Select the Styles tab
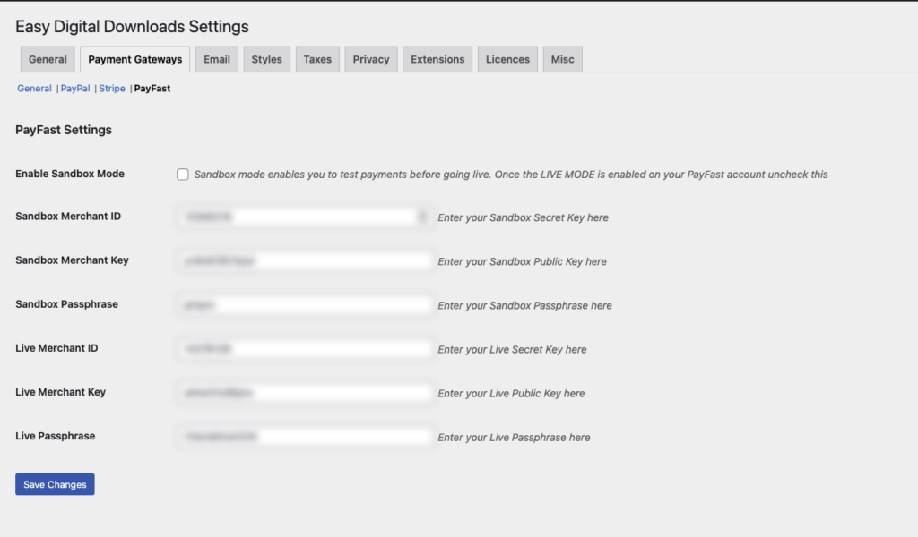The width and height of the screenshot is (918, 537). [266, 58]
